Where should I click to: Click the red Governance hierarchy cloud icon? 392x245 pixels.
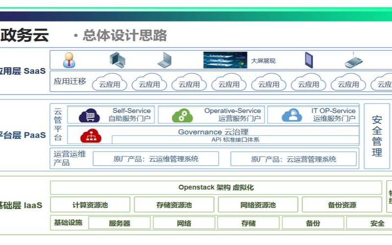click(x=91, y=136)
